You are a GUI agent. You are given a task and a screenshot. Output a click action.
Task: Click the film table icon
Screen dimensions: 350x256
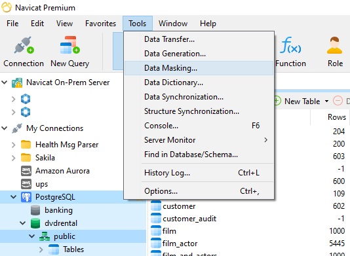click(x=156, y=231)
